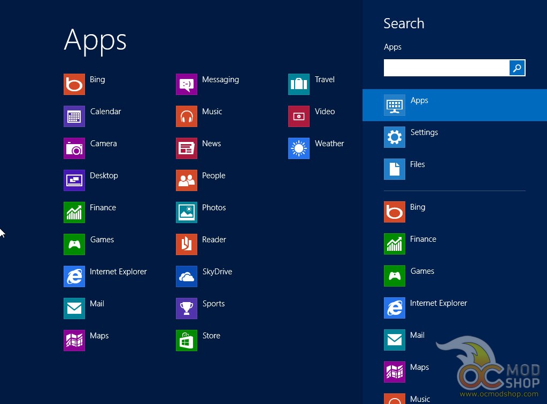Choose Internet Explorer in Search pane list
This screenshot has width=547, height=404.
[x=454, y=308]
